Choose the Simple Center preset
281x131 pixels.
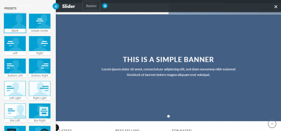point(40,23)
